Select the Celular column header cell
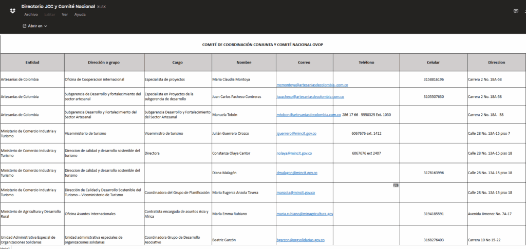 433,63
